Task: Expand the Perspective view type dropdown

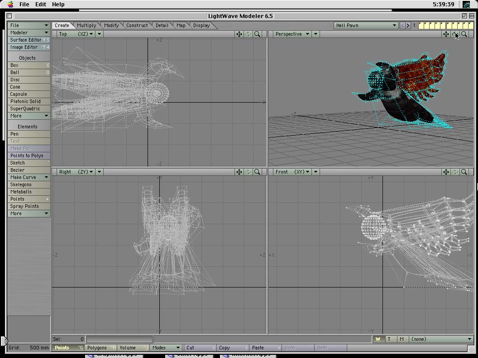Action: pos(292,34)
